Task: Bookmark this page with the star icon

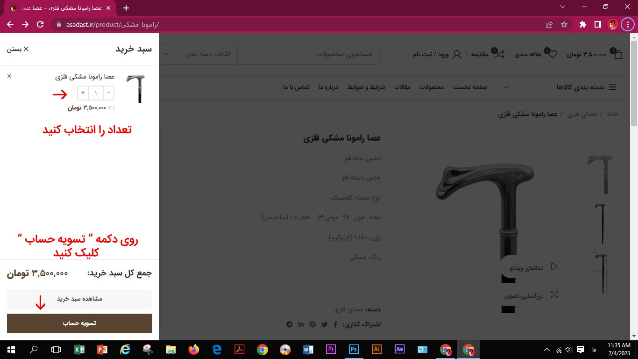Action: [x=564, y=24]
